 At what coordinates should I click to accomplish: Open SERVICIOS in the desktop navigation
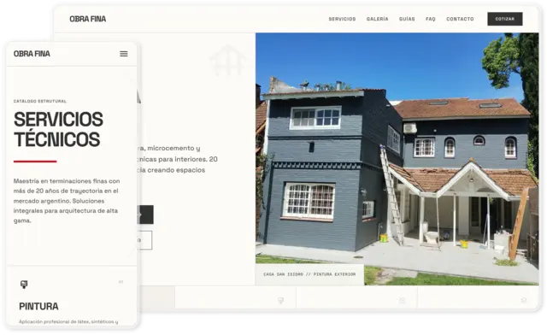click(342, 19)
